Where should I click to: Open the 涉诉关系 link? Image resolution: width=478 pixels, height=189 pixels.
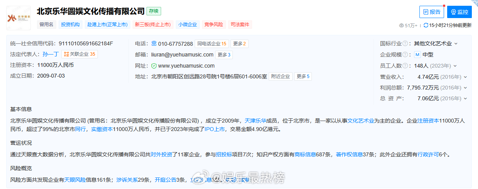coord(127,180)
